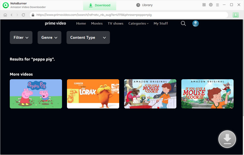Maximize the NoteBurner window
Screen dimensions: 244x155
231,5
